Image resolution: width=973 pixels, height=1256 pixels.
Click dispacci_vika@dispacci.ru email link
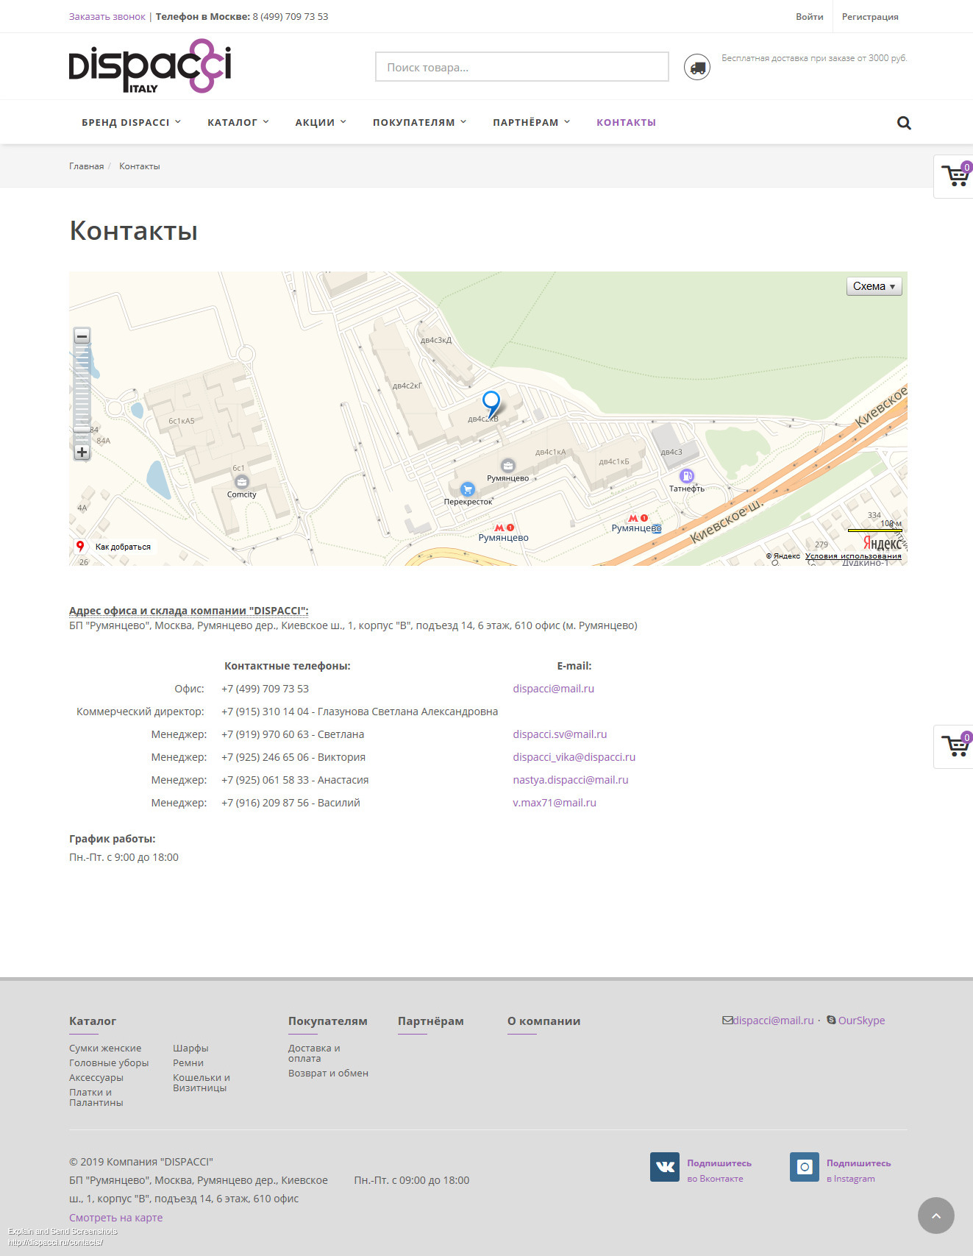[x=574, y=757]
